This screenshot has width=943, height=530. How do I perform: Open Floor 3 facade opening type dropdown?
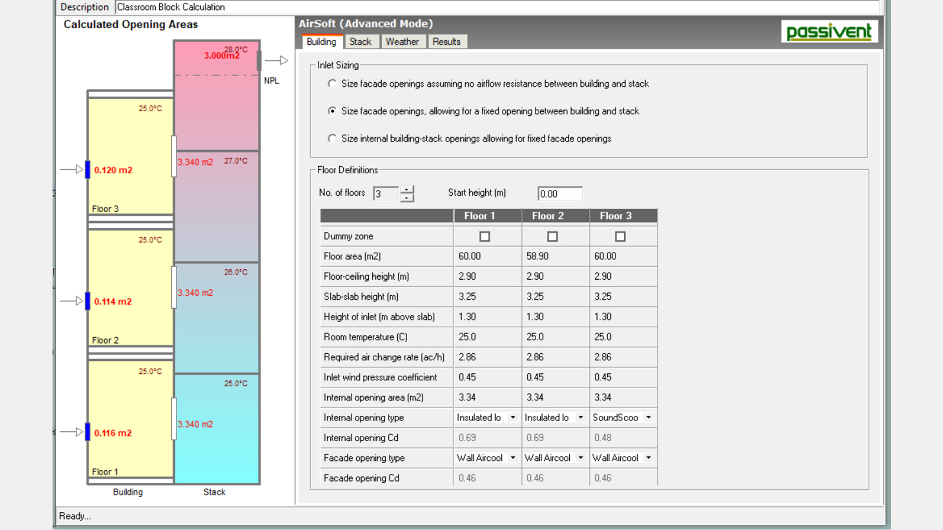click(x=648, y=457)
